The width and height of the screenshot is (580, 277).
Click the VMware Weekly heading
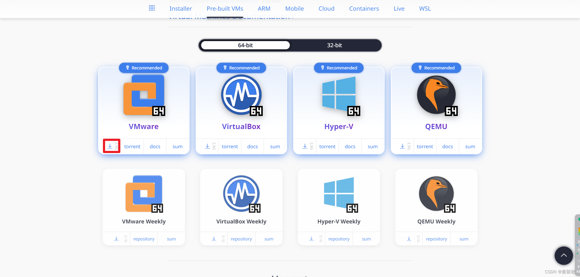pyautogui.click(x=144, y=222)
